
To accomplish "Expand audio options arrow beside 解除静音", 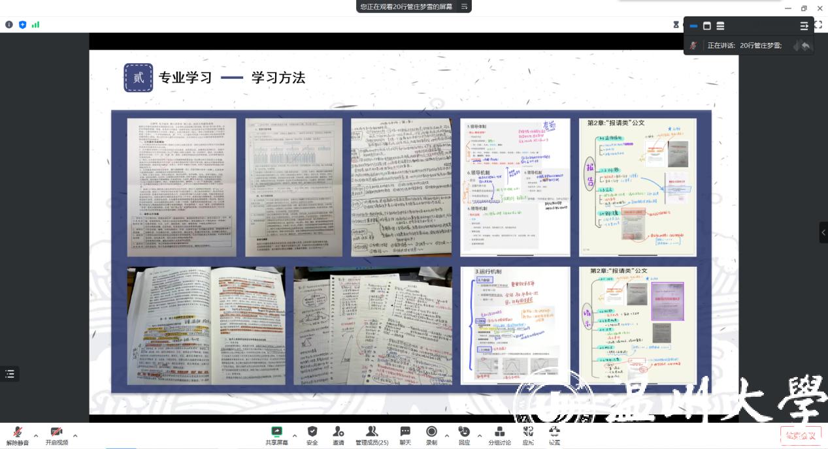I will [36, 435].
